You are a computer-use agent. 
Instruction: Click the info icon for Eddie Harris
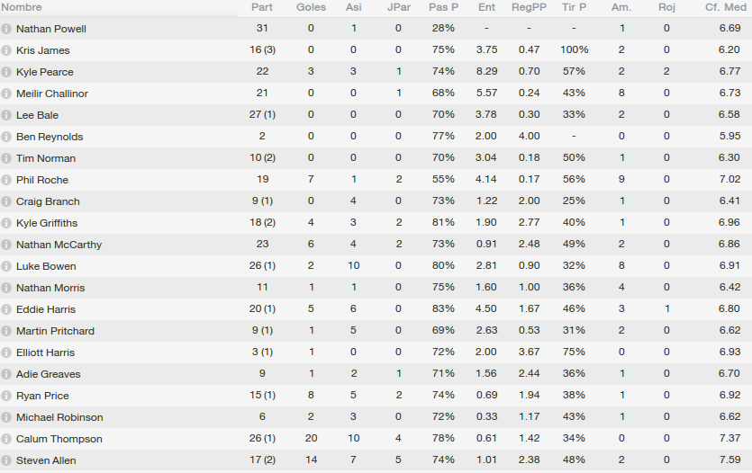click(6, 309)
